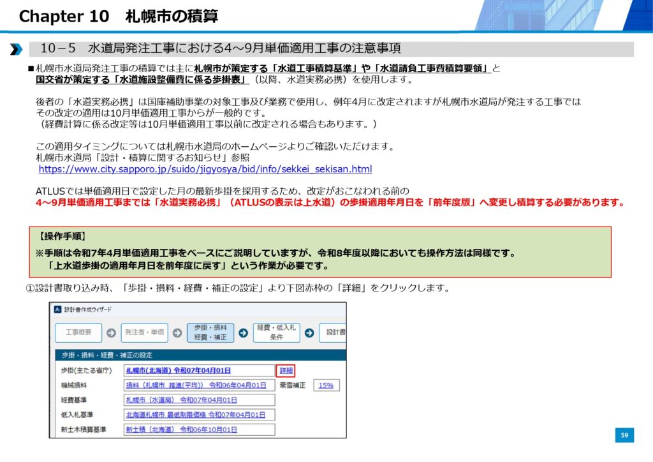Click the 詳細 link in the red box
The width and height of the screenshot is (653, 462).
pyautogui.click(x=285, y=370)
